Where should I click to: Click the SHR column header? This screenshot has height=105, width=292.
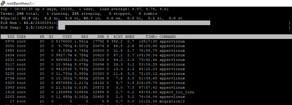(101, 37)
